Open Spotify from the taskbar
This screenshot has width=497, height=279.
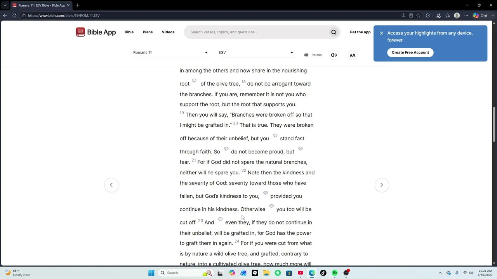335,273
